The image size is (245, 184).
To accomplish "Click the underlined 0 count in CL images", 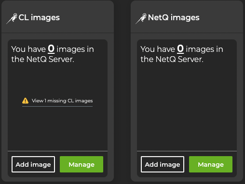I will (51, 49).
